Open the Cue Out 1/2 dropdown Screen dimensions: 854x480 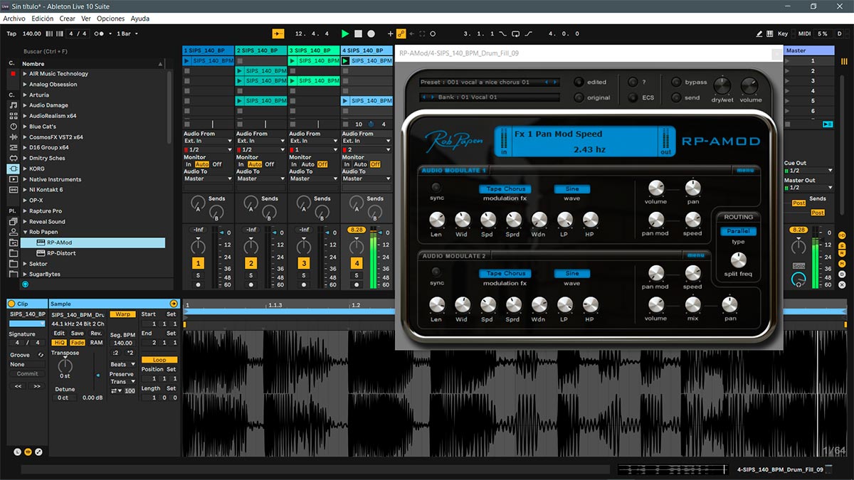tap(808, 171)
